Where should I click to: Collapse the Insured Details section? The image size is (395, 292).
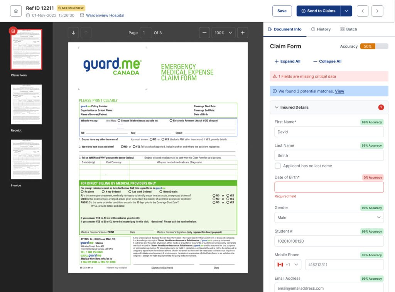pyautogui.click(x=277, y=108)
